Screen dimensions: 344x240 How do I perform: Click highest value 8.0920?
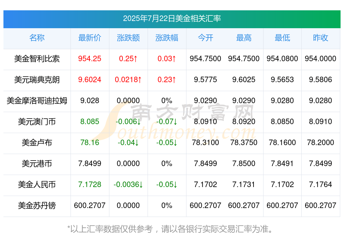(x=244, y=121)
